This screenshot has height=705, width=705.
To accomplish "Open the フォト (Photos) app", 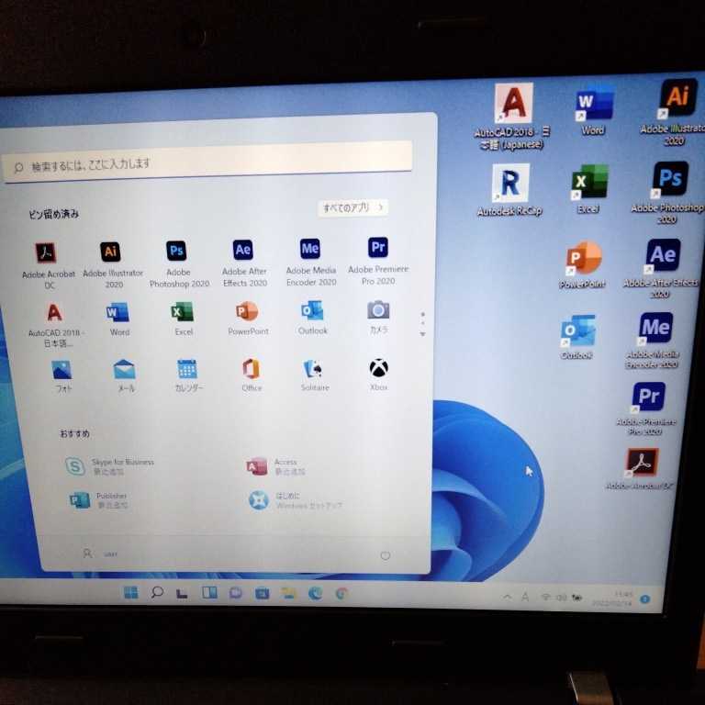I will tap(62, 376).
